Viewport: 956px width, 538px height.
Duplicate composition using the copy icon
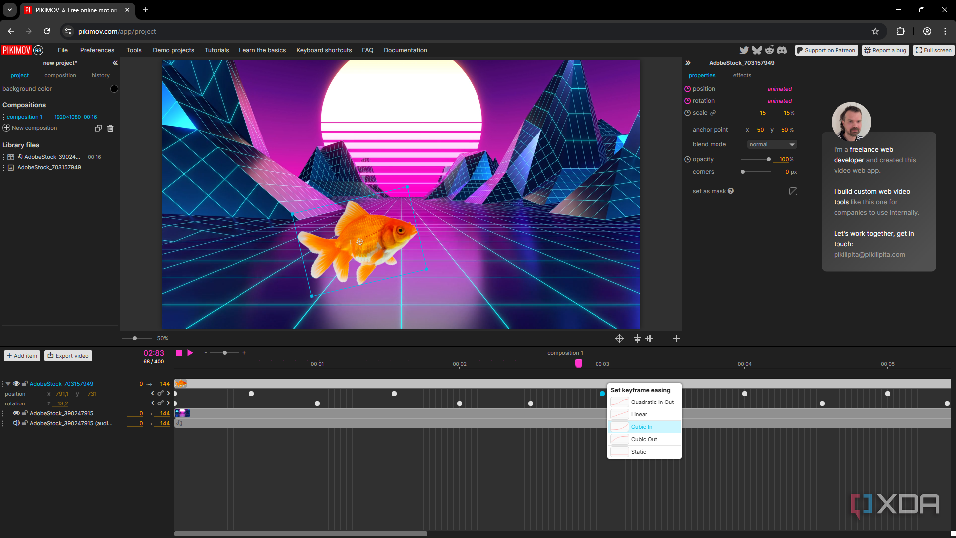click(x=98, y=128)
